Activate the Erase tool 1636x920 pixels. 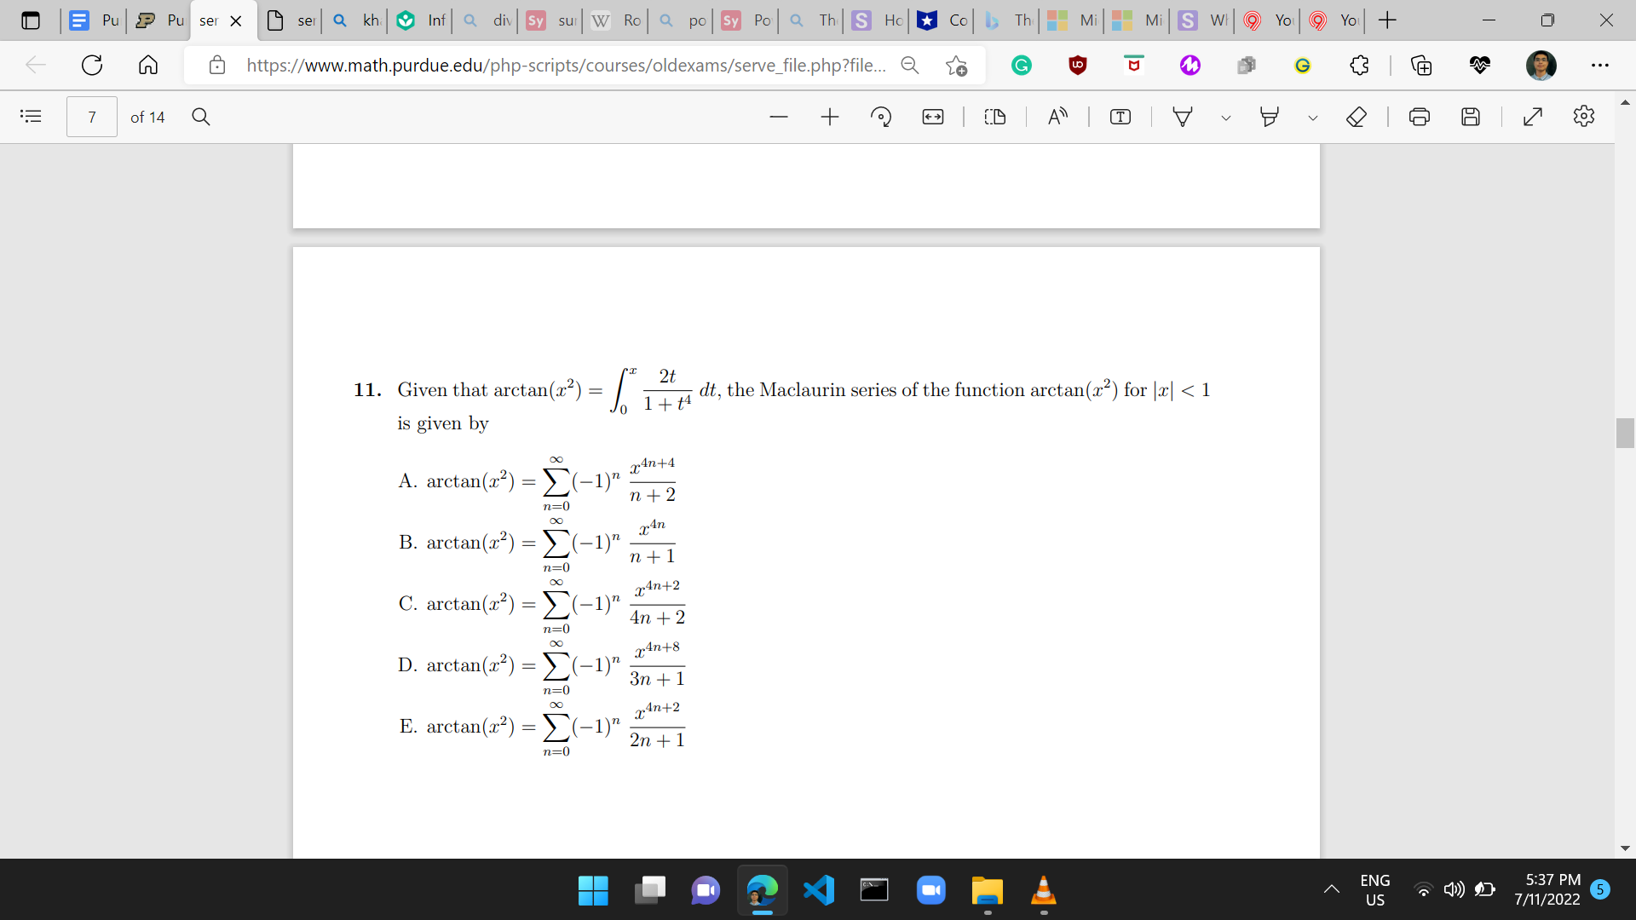(1357, 117)
